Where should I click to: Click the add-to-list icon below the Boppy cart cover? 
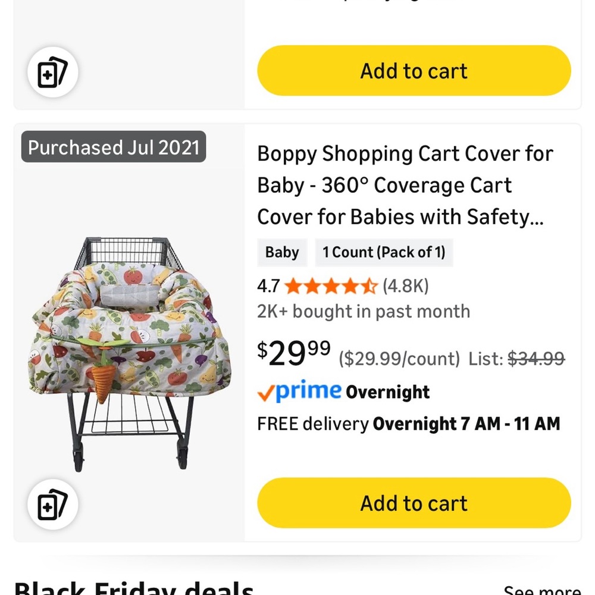52,503
